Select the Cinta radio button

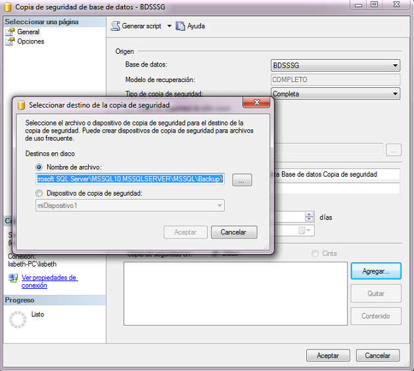tap(315, 253)
